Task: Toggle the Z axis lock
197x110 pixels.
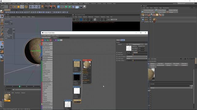Action: (x=38, y=7)
